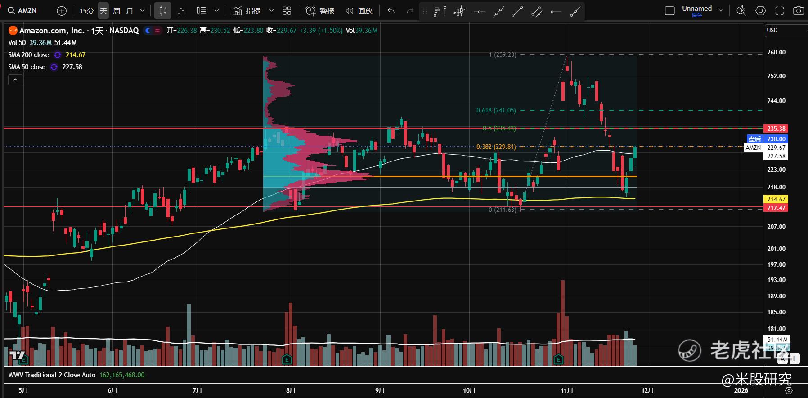Image resolution: width=808 pixels, height=398 pixels.
Task: Enter fullscreen mode
Action: pyautogui.click(x=780, y=11)
